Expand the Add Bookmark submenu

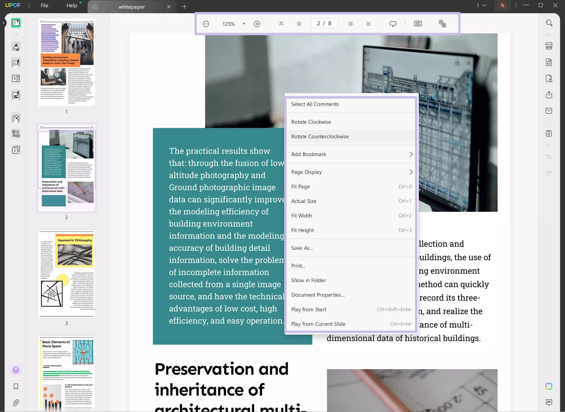pyautogui.click(x=351, y=154)
